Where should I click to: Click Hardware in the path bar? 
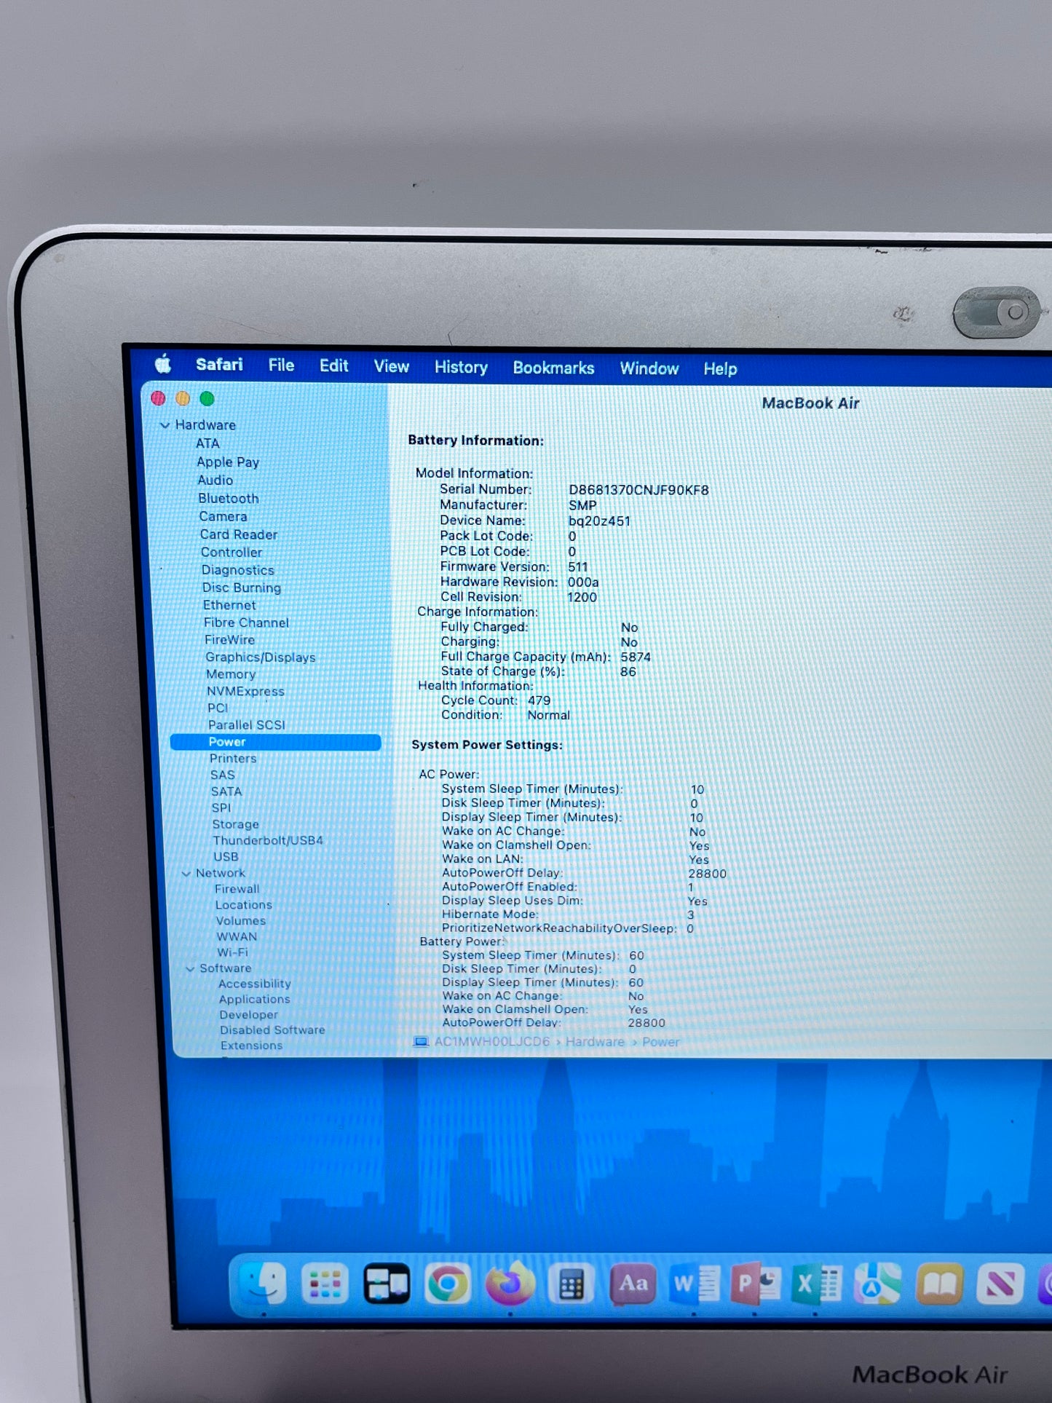[595, 1042]
